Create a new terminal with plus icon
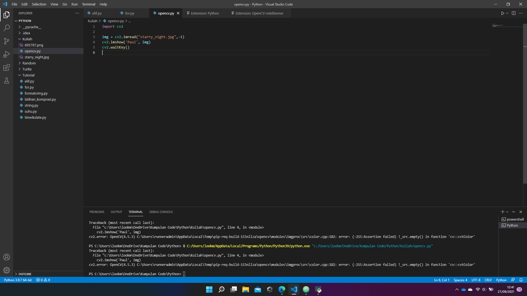 click(x=502, y=212)
